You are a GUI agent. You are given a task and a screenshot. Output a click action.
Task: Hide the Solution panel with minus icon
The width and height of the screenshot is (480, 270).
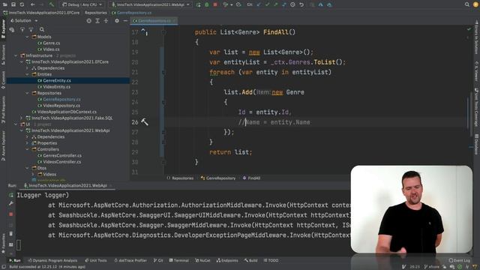click(125, 21)
